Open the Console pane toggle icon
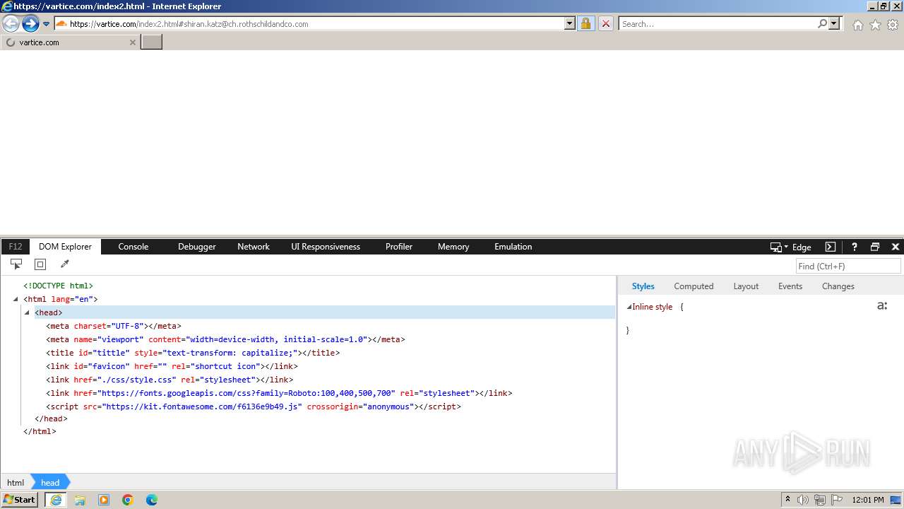The width and height of the screenshot is (904, 509). point(831,247)
